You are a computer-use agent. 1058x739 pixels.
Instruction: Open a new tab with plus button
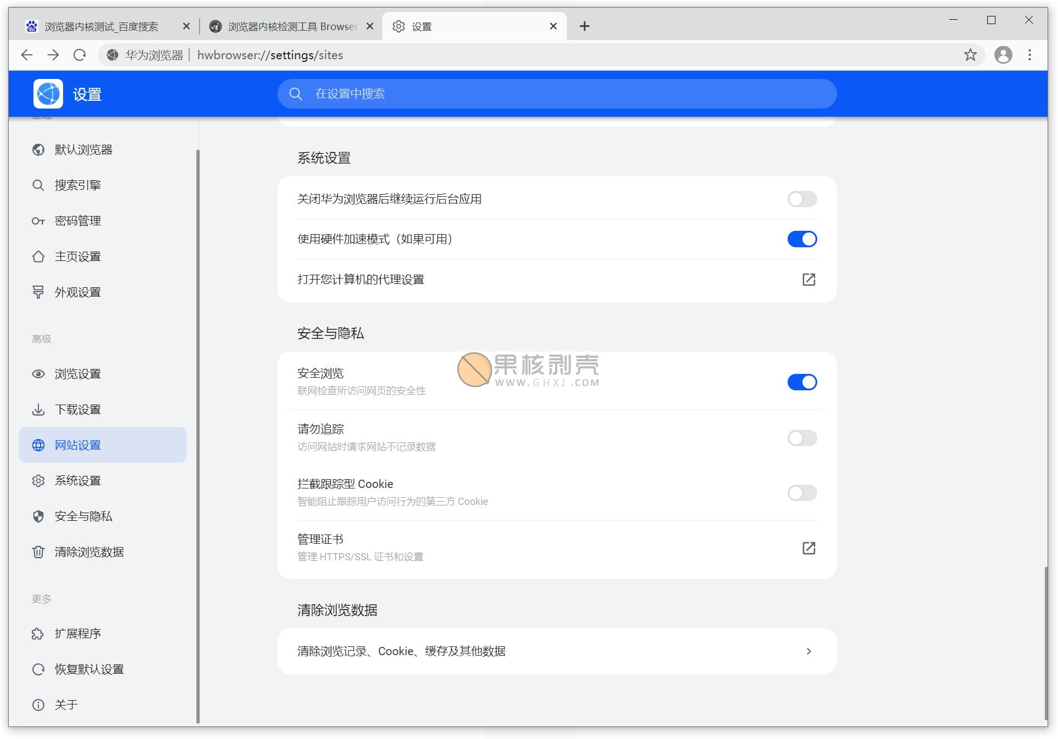[585, 26]
